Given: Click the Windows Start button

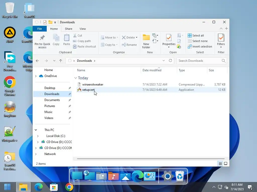Looking at the screenshot, I should (x=7, y=187).
